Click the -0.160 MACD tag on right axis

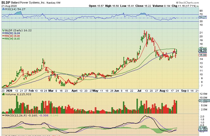click(x=203, y=129)
